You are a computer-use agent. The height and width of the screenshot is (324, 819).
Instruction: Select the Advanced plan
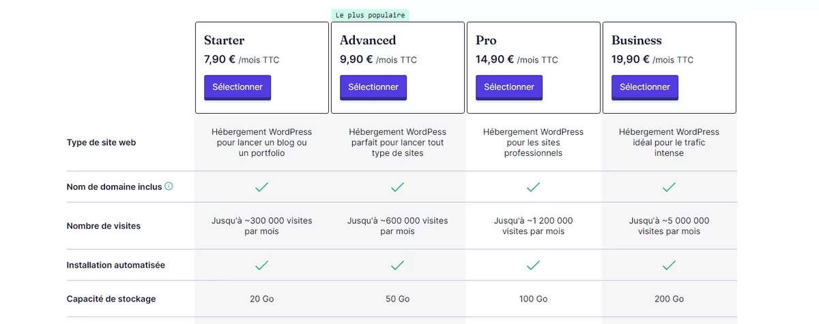(x=373, y=87)
